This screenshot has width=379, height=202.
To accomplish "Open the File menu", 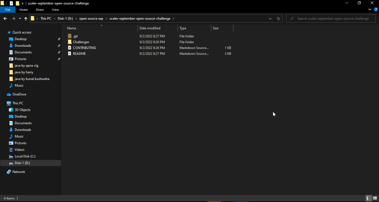I will (7, 9).
